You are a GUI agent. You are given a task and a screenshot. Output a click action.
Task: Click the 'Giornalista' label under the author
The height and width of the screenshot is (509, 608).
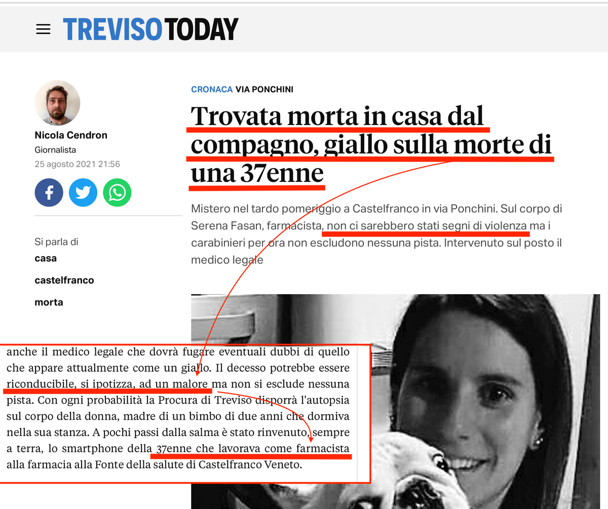(x=55, y=150)
